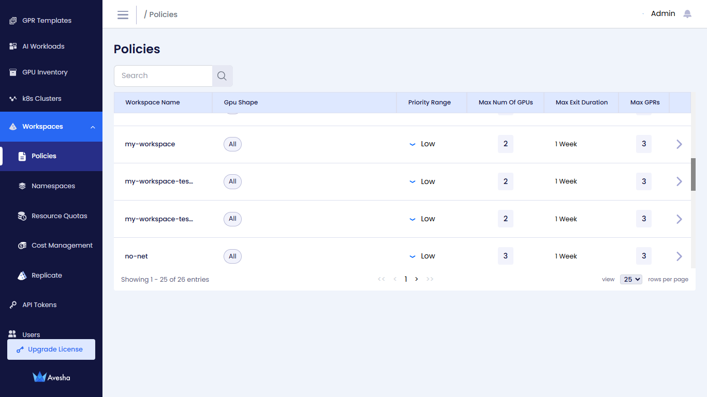Click the hamburger menu icon
The image size is (707, 397).
click(x=123, y=14)
